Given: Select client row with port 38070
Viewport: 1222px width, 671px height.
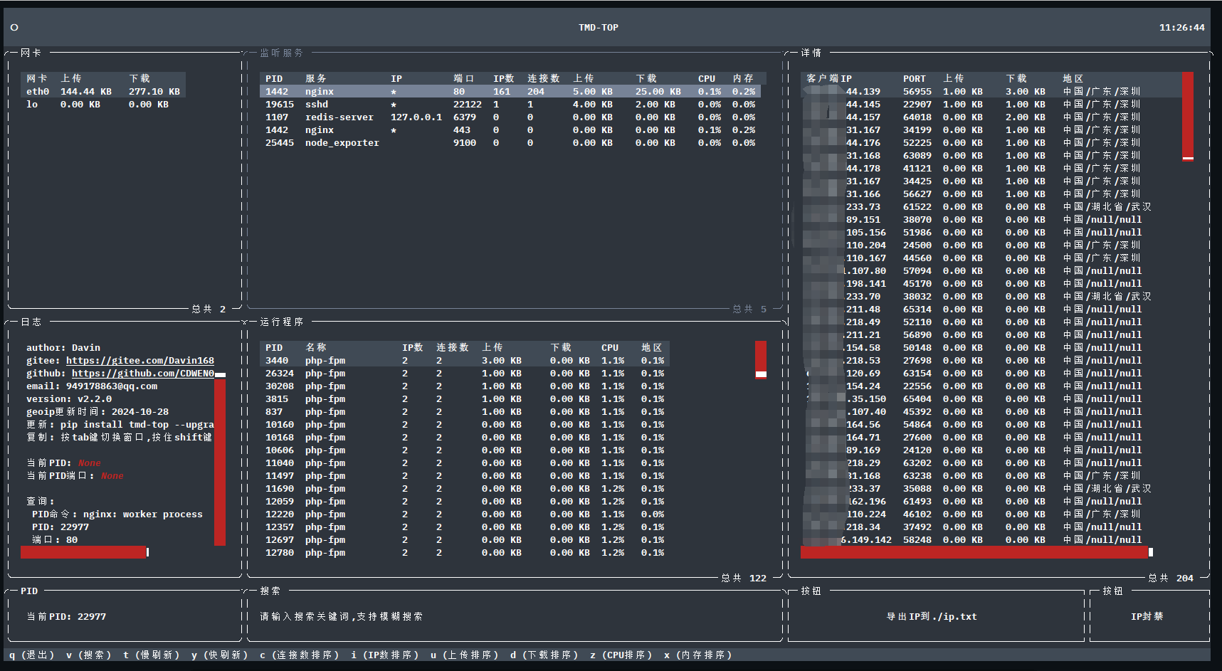Looking at the screenshot, I should coord(991,220).
